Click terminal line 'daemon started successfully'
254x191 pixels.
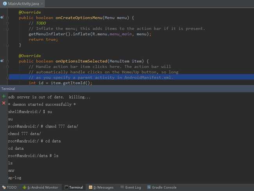42,104
